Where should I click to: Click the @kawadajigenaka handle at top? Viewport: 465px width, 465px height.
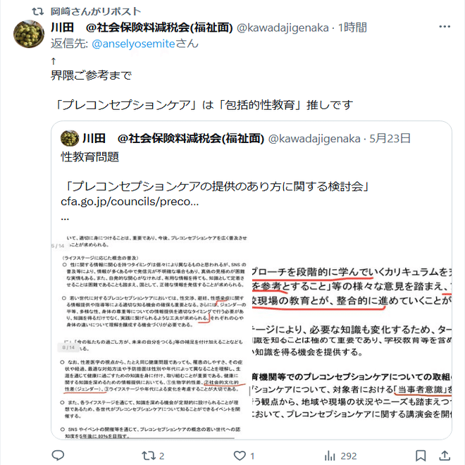pyautogui.click(x=283, y=27)
